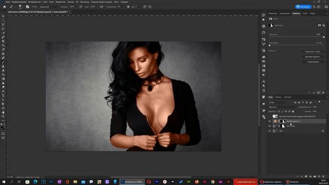Switch to the Каналы tab
Viewport: 329px width, 185px height.
click(x=278, y=97)
